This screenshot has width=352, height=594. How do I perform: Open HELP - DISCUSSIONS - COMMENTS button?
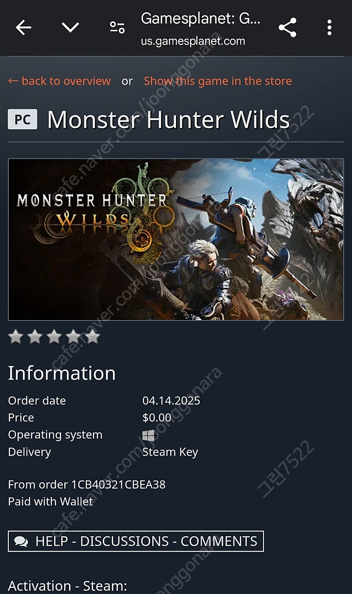pyautogui.click(x=136, y=541)
